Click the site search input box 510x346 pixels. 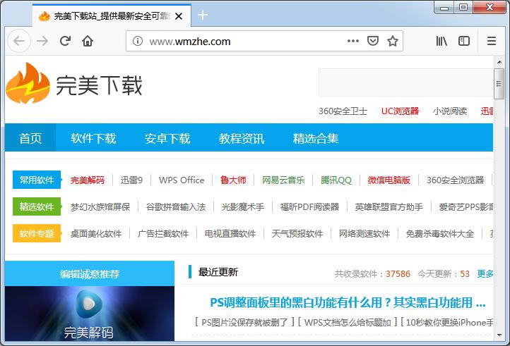click(405, 82)
